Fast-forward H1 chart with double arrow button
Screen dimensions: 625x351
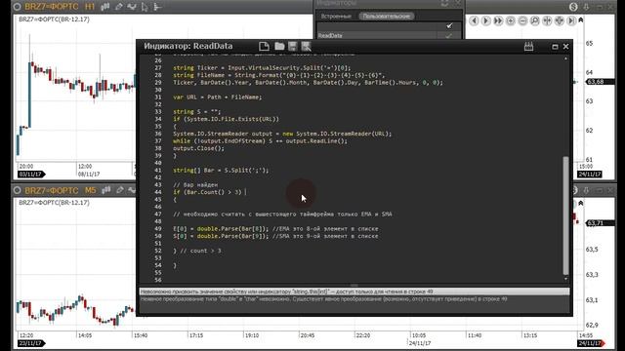(498, 20)
